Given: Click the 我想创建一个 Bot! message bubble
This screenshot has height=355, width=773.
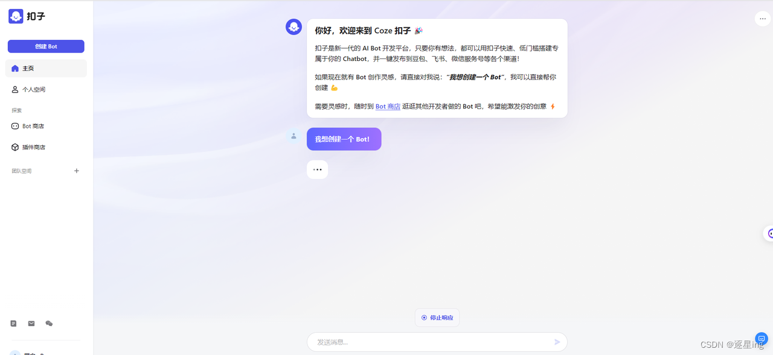Looking at the screenshot, I should point(344,139).
